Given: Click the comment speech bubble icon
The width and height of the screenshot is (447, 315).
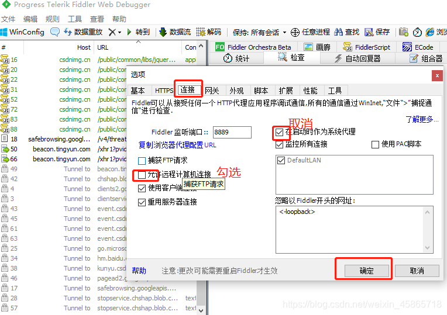Looking at the screenshot, I should coord(55,32).
